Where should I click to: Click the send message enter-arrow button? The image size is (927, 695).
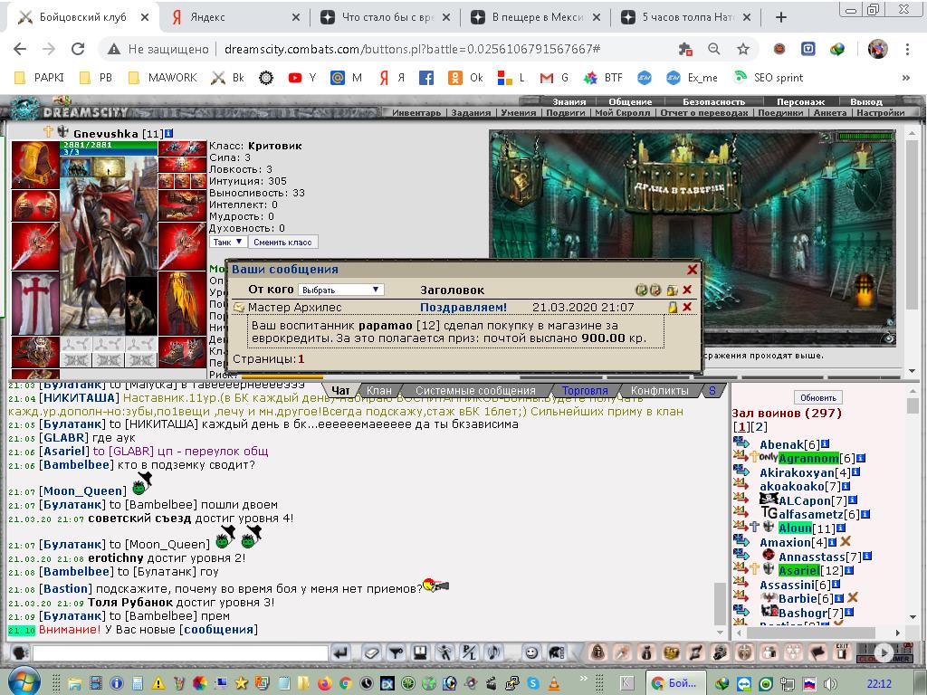(x=340, y=653)
